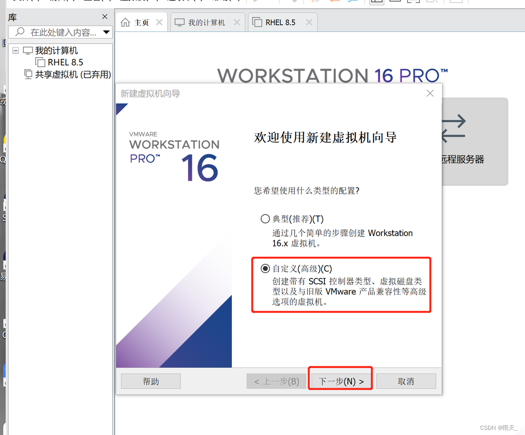Image resolution: width=525 pixels, height=435 pixels.
Task: Click the 共享虚拟机 icon in library
Action: (x=28, y=74)
